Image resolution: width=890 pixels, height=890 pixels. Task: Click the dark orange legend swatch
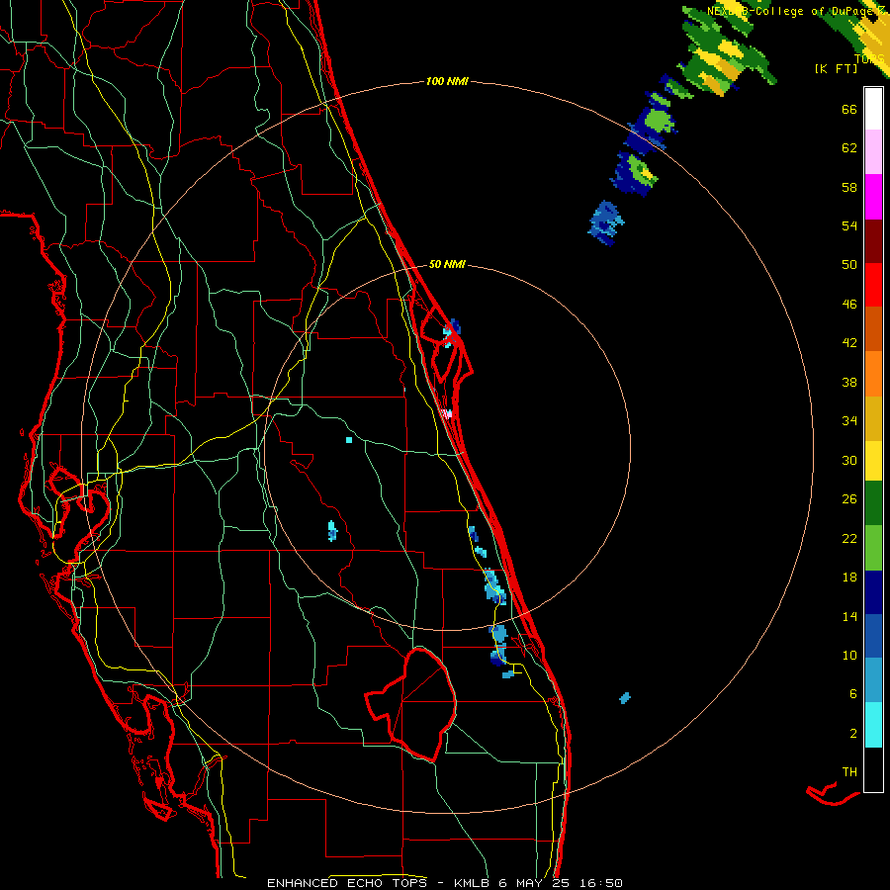873,329
